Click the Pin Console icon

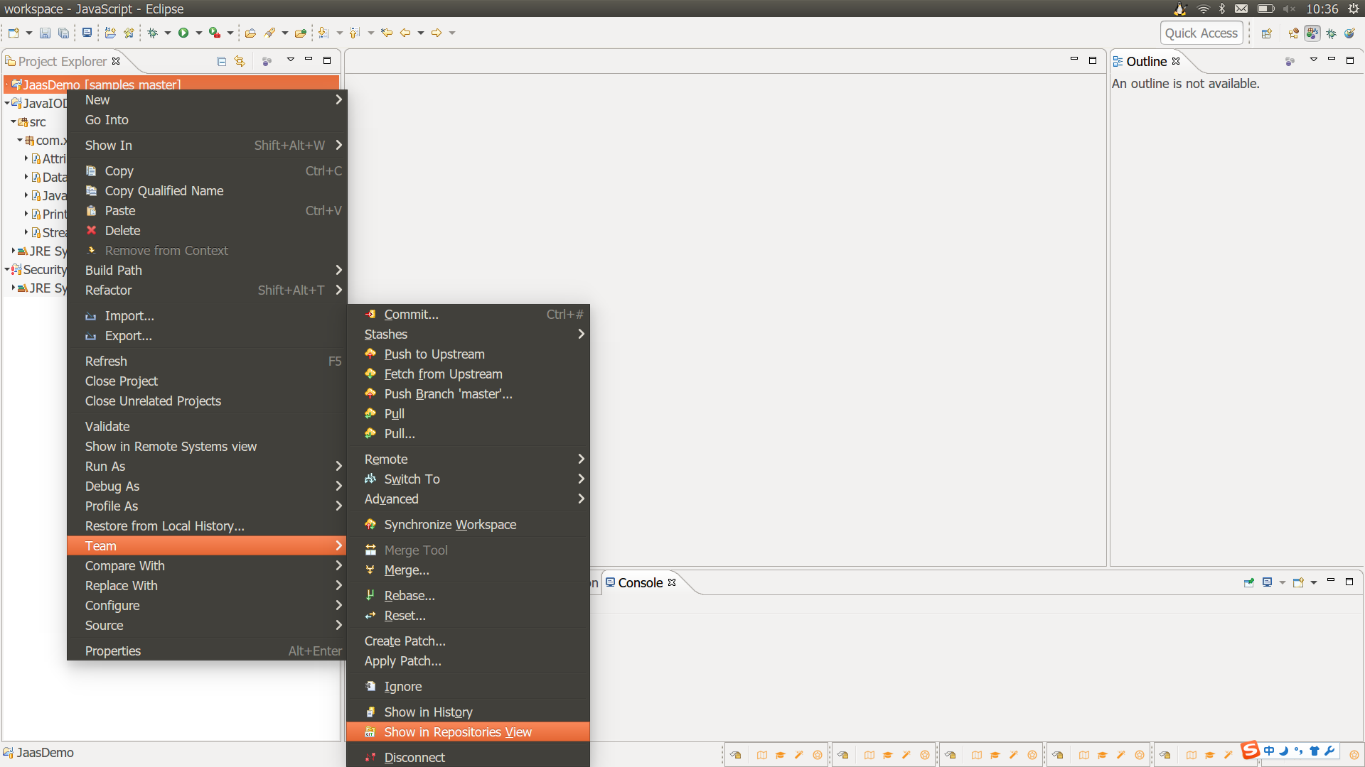click(1249, 582)
